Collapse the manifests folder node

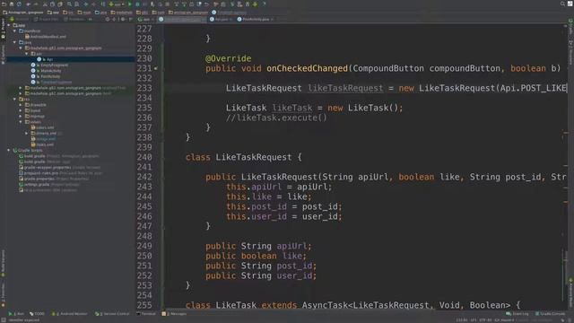point(14,31)
